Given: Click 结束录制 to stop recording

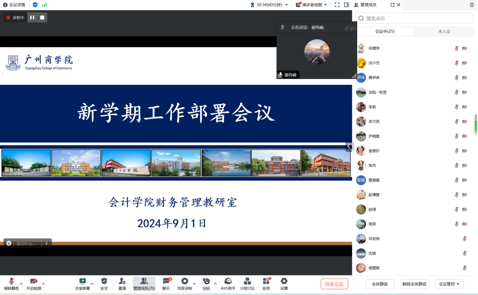Looking at the screenshot, I should coord(185,284).
